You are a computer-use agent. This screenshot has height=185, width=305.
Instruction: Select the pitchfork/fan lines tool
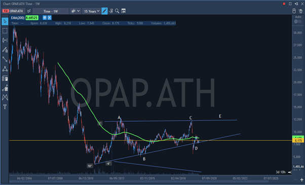[x=5, y=97]
